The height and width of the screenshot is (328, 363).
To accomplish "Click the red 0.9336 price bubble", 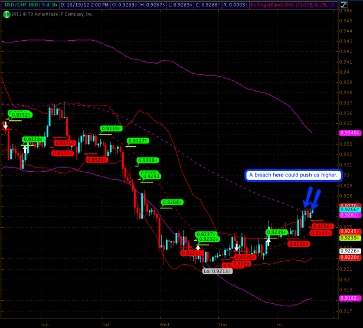I will click(64, 143).
